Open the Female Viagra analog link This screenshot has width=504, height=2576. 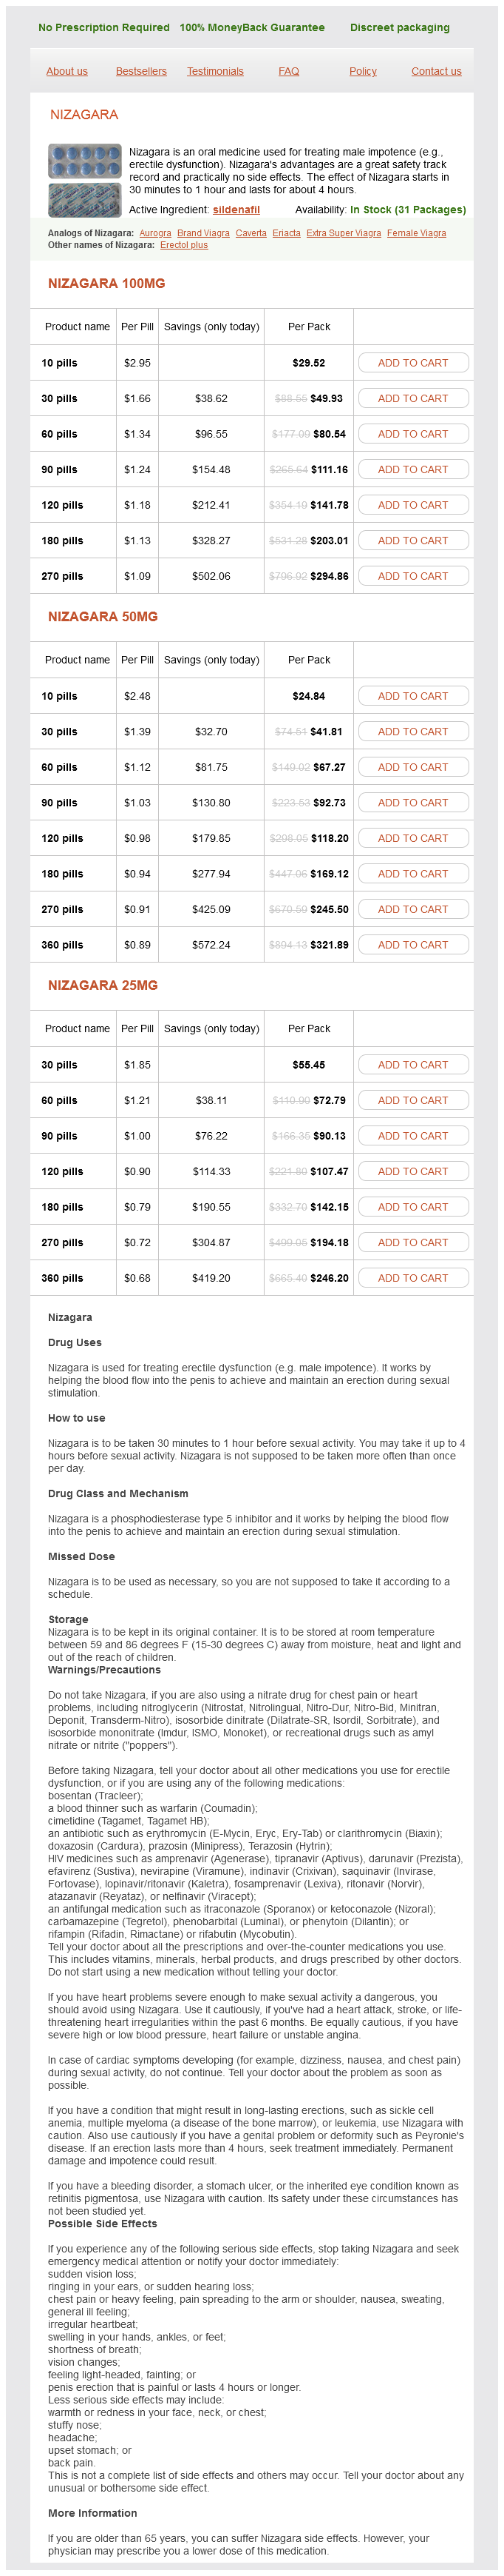tap(416, 233)
